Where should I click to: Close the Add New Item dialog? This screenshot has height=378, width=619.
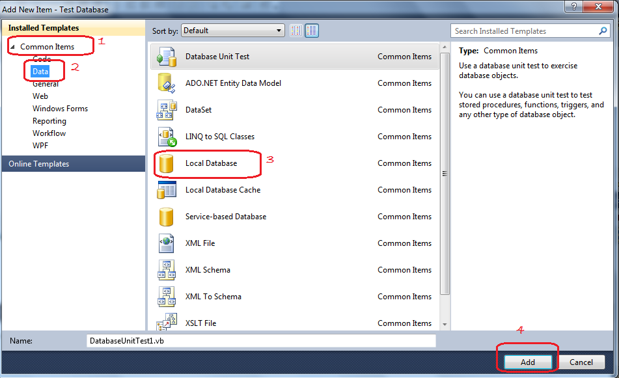click(598, 7)
